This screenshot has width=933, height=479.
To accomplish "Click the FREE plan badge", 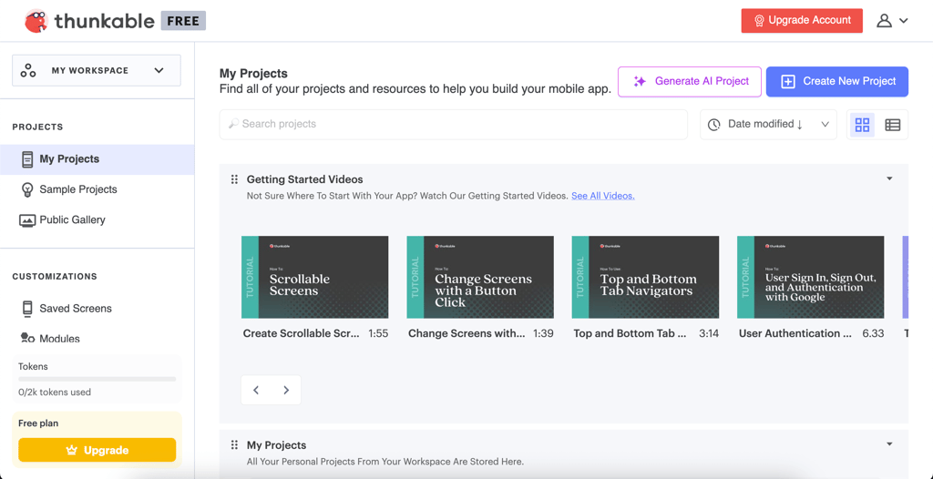I will [x=183, y=21].
